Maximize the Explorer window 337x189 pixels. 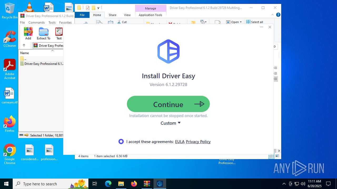[263, 8]
